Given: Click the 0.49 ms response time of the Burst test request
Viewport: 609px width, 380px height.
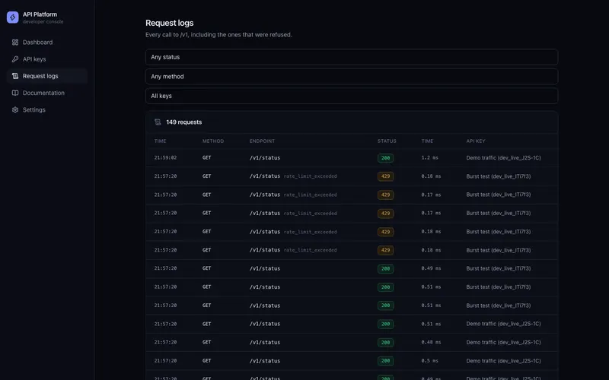Looking at the screenshot, I should pyautogui.click(x=431, y=268).
